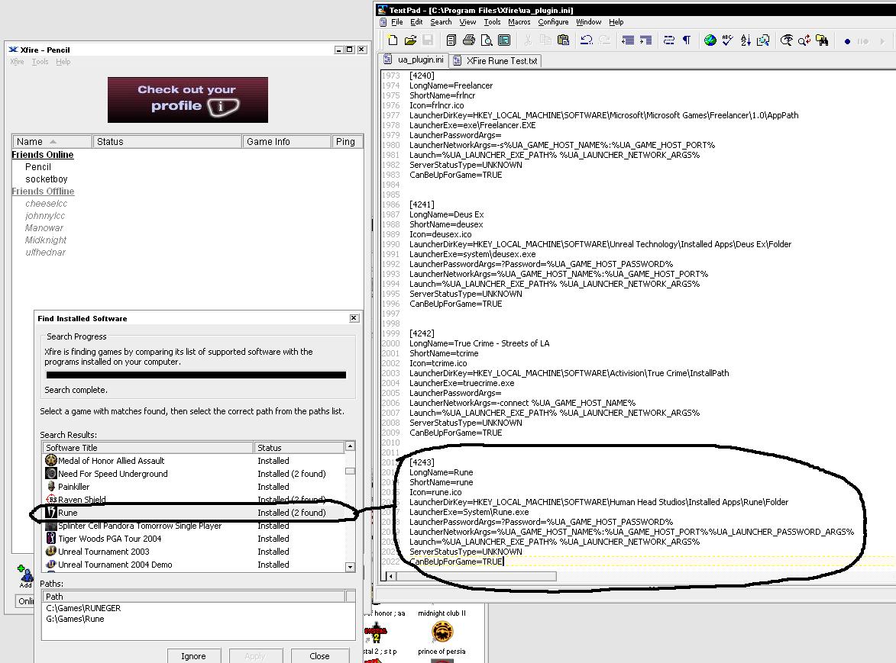Click the Game Info column header
Image resolution: width=896 pixels, height=663 pixels.
286,141
